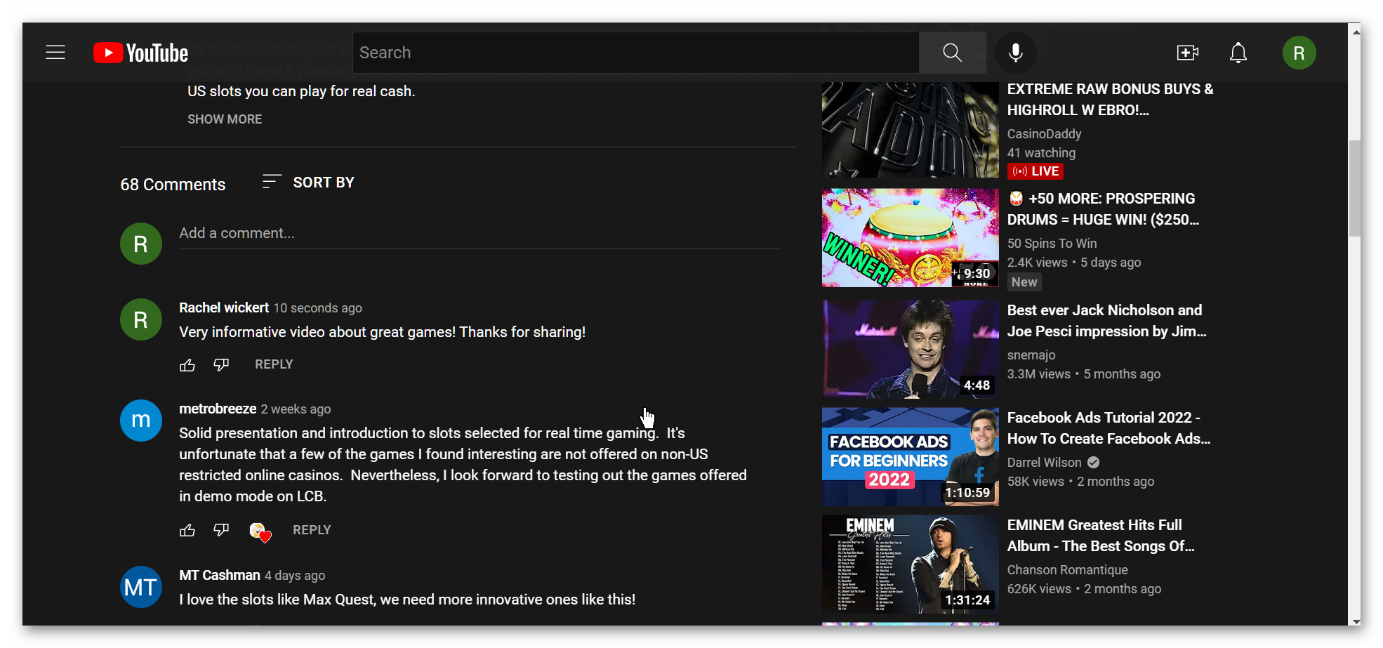Go to YouTube home via logo
The height and width of the screenshot is (648, 1383).
coord(140,53)
